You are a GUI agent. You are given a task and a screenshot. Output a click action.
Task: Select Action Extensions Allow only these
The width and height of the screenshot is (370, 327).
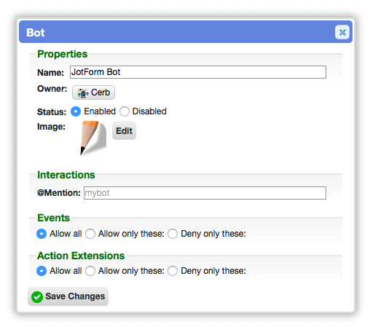(90, 271)
